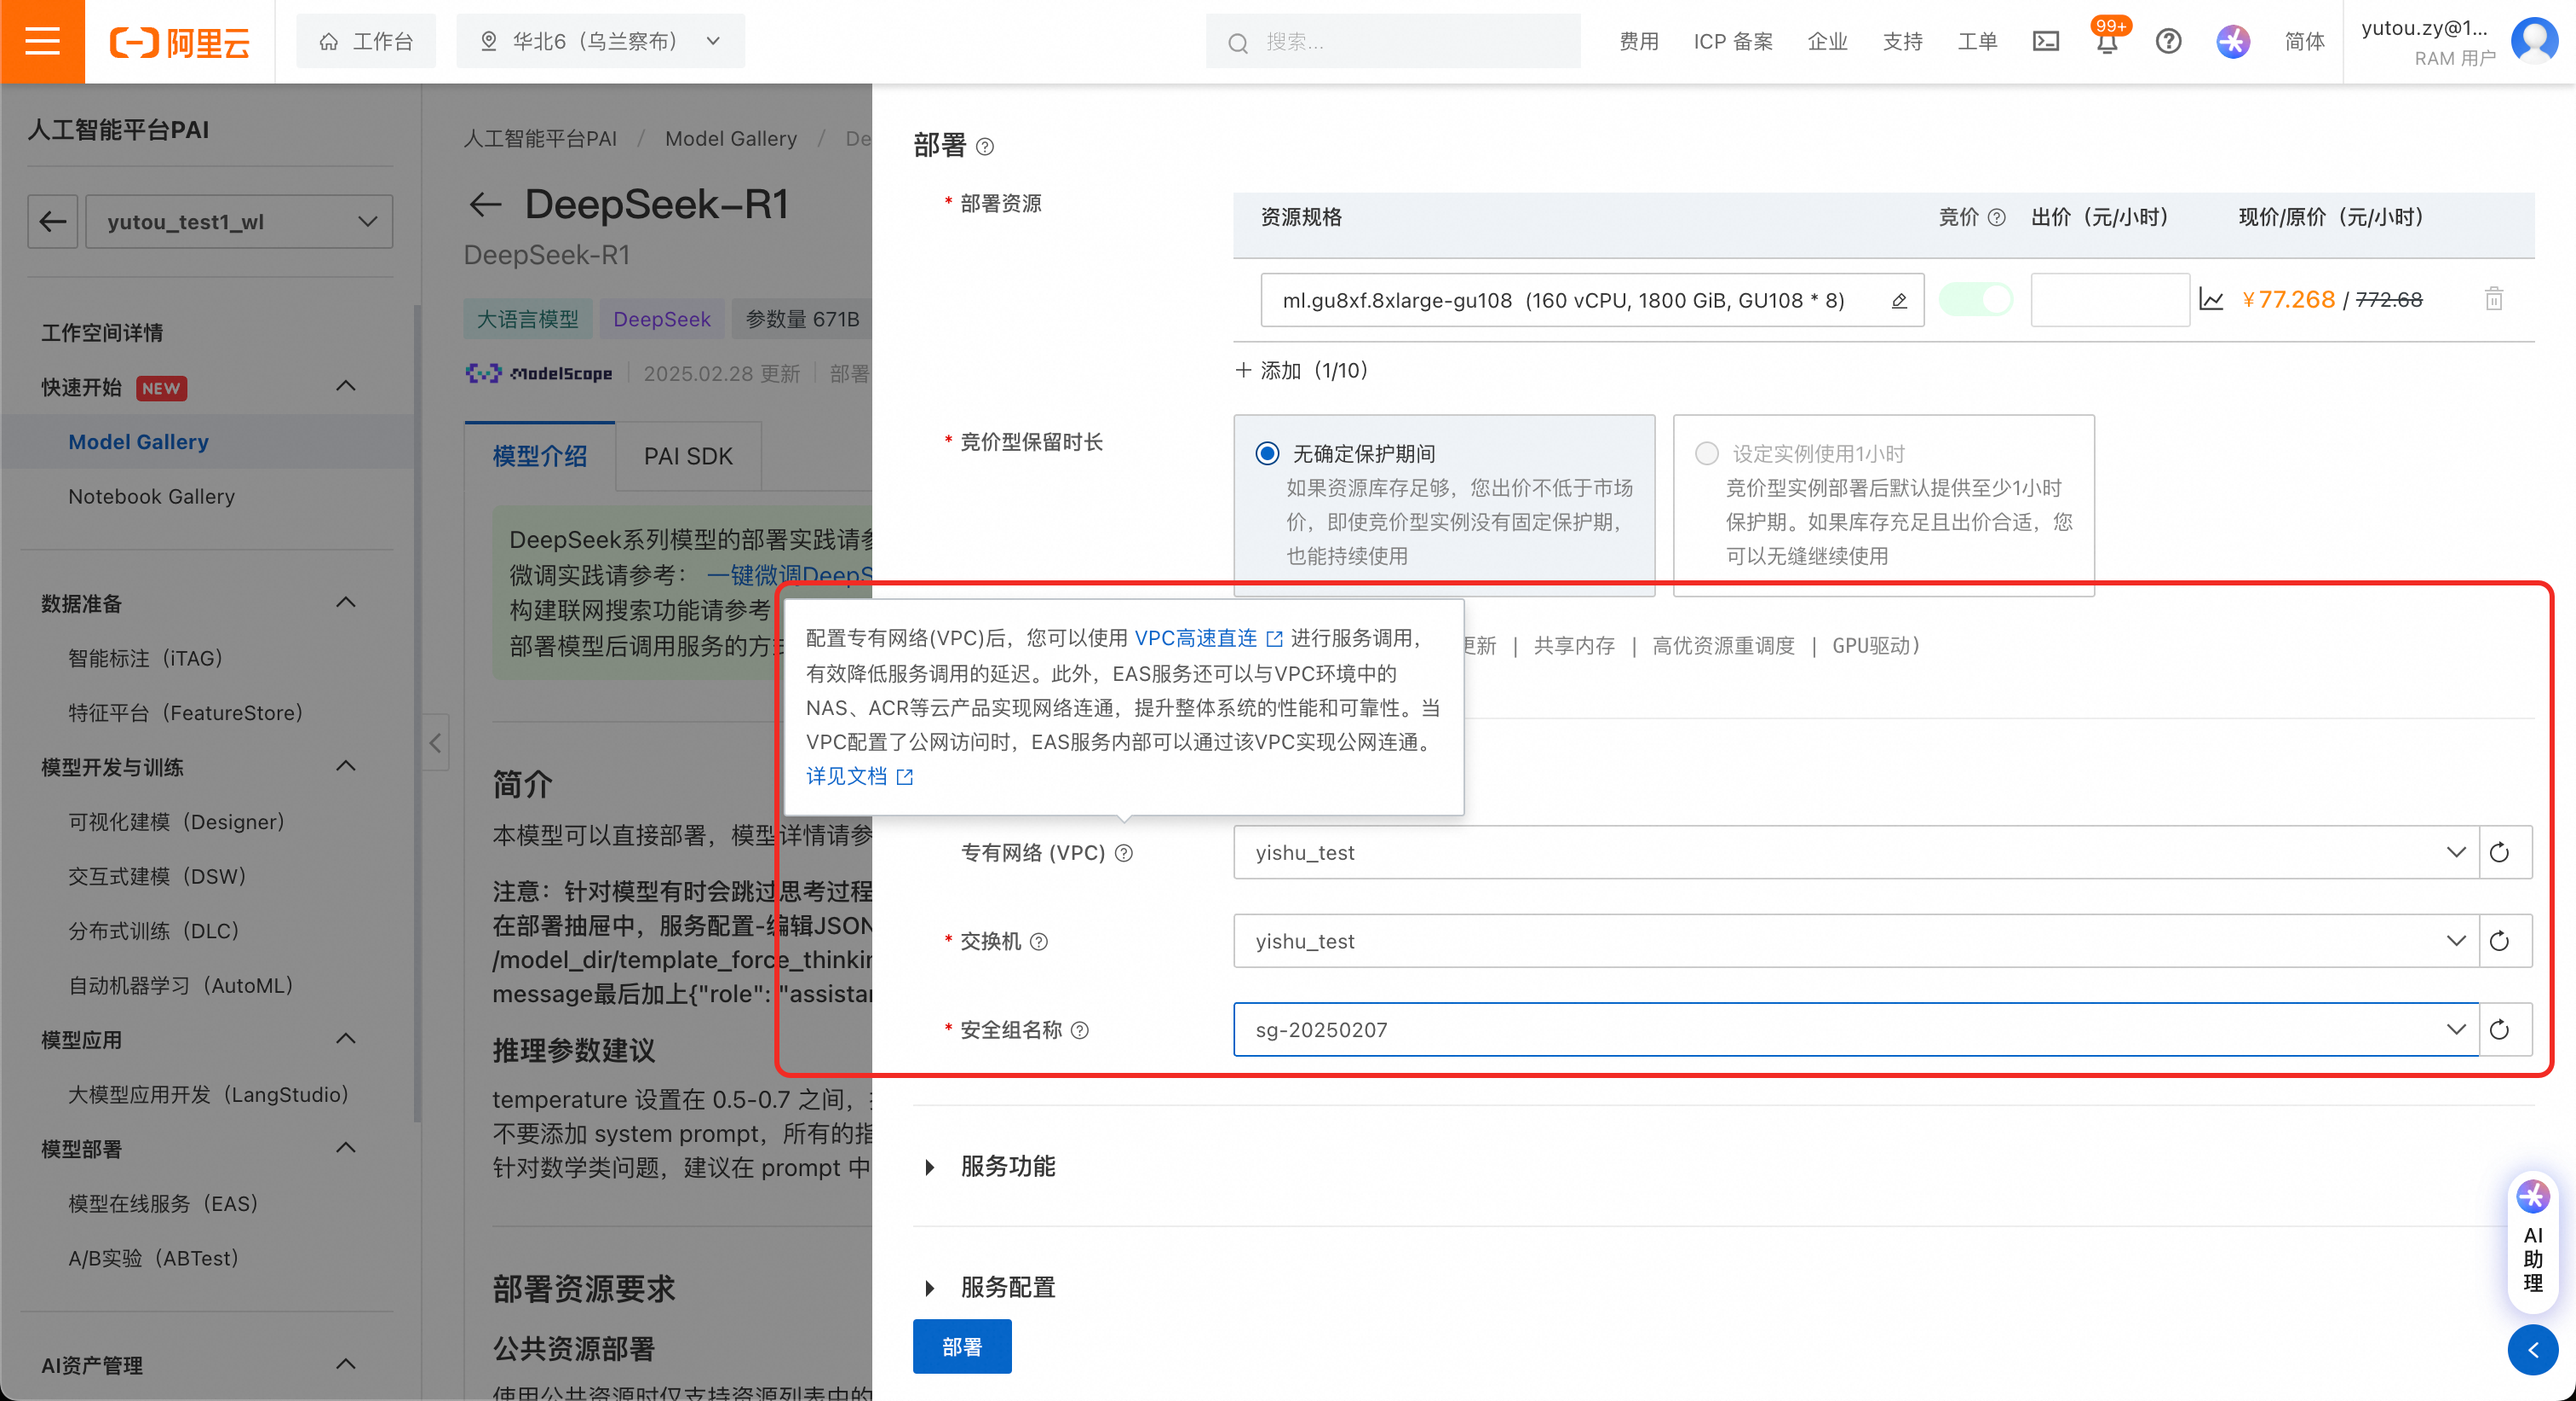Viewport: 2576px width, 1401px height.
Task: Open the Cloud Shell terminal icon
Action: pyautogui.click(x=2045, y=41)
